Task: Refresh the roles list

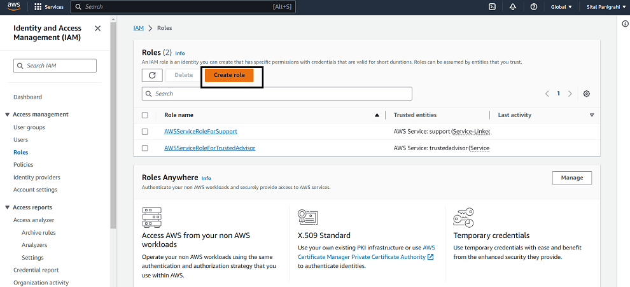Action: coord(152,75)
